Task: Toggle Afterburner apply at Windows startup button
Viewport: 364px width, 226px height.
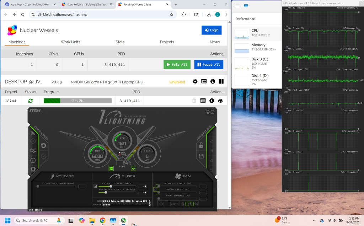Action: [x=111, y=168]
